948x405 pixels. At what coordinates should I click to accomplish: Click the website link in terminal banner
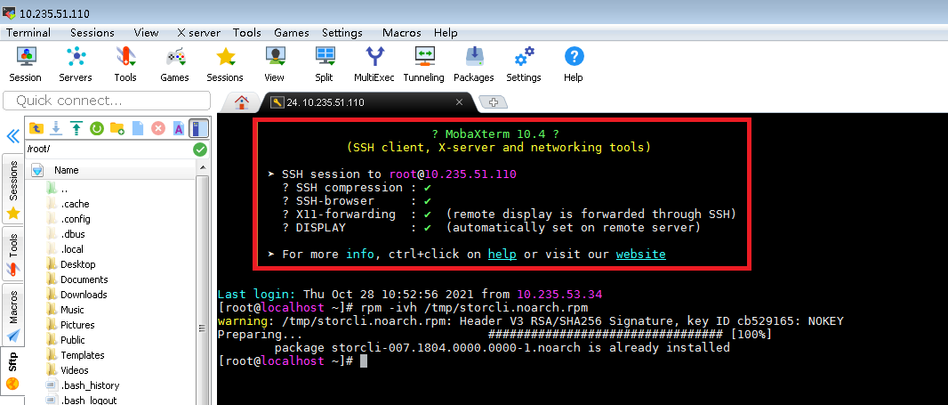tap(641, 255)
